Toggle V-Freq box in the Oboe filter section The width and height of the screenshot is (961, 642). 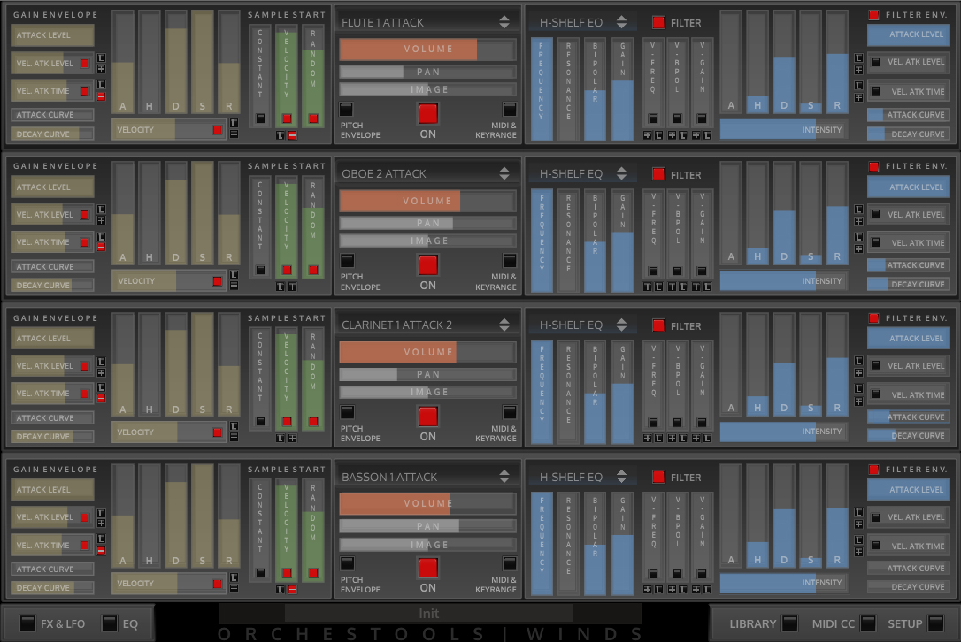(653, 271)
